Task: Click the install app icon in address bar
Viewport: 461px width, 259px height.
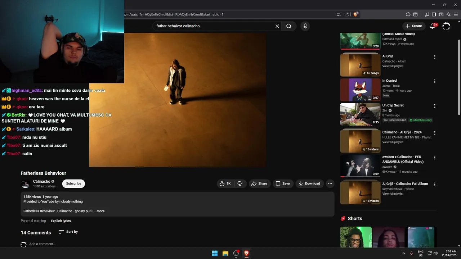Action: tap(339, 14)
